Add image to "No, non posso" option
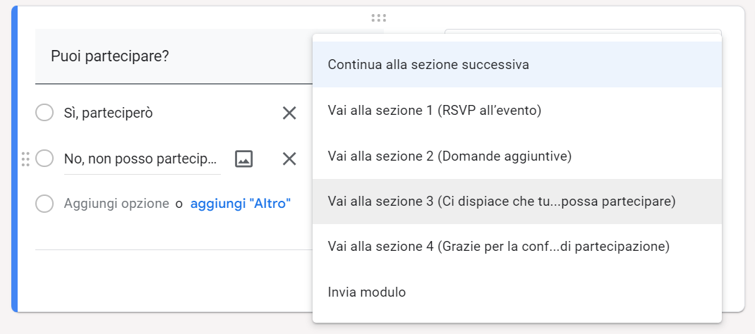The width and height of the screenshot is (755, 334). 243,159
